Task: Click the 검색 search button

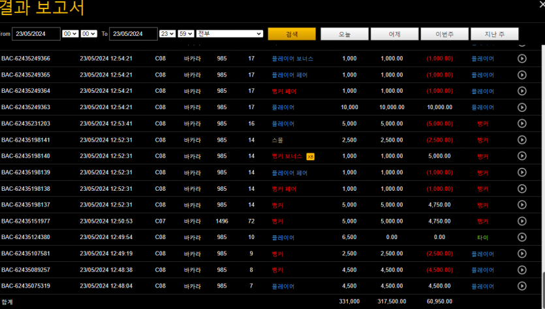Action: coord(292,34)
